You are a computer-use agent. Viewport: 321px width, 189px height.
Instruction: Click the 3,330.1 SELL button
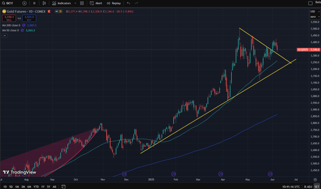9,18
